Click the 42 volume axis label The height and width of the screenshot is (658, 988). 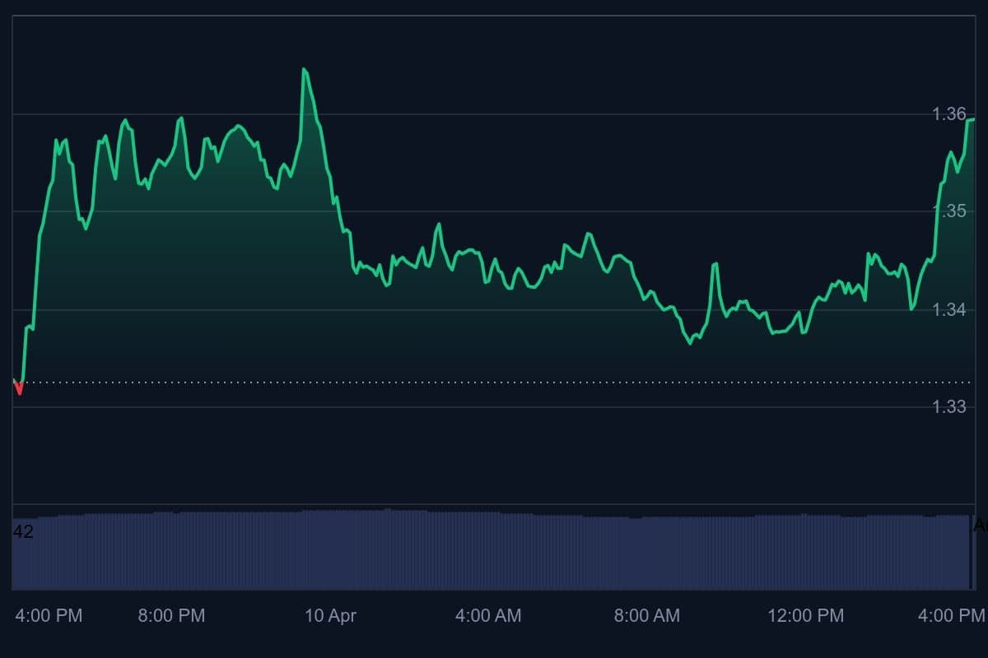pyautogui.click(x=24, y=532)
